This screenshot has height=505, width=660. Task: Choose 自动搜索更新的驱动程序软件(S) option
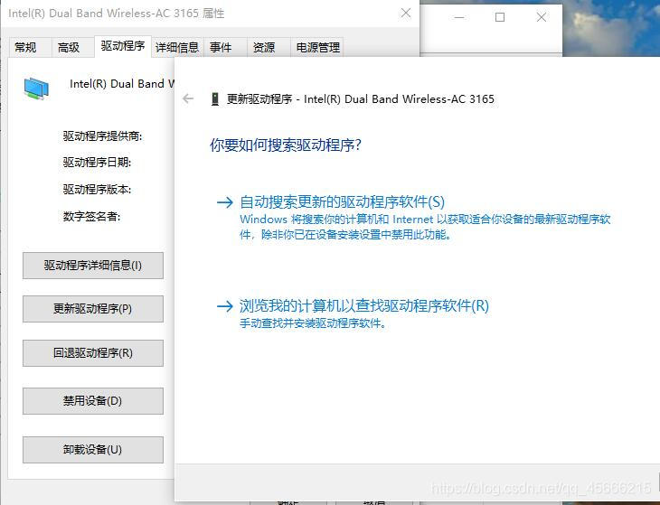[x=343, y=202]
